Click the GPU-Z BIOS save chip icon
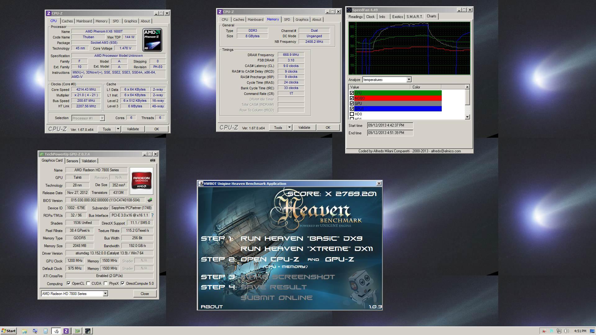This screenshot has height=335, width=596. tap(150, 200)
